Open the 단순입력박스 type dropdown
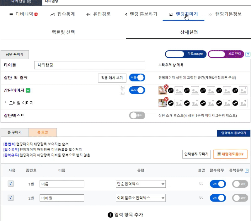The height and width of the screenshot is (221, 251). pos(141,184)
